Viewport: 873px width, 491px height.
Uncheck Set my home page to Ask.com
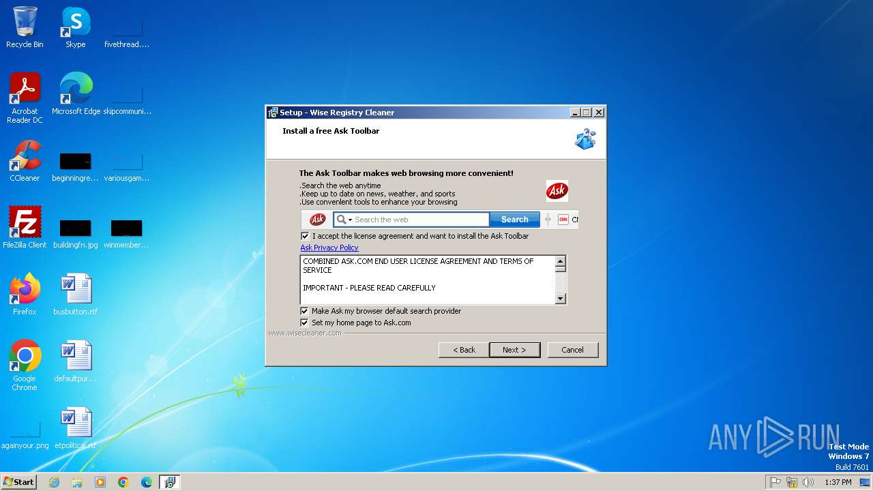pyautogui.click(x=305, y=323)
